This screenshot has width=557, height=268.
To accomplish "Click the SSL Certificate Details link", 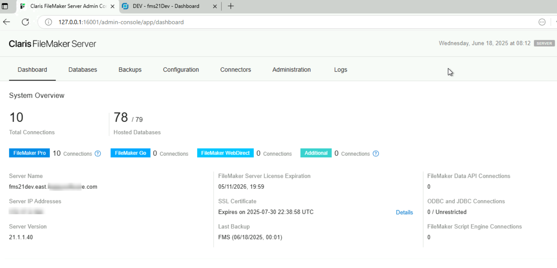I will point(404,212).
